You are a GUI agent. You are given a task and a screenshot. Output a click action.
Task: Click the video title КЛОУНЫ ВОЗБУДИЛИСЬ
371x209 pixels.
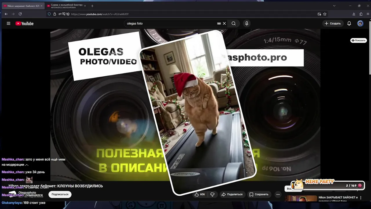pos(56,186)
